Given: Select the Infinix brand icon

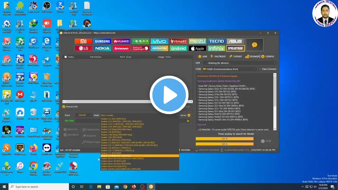Looking at the screenshot, I should [x=217, y=48].
